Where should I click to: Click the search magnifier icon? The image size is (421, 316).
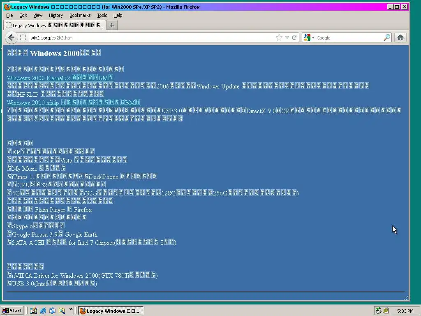tap(386, 37)
